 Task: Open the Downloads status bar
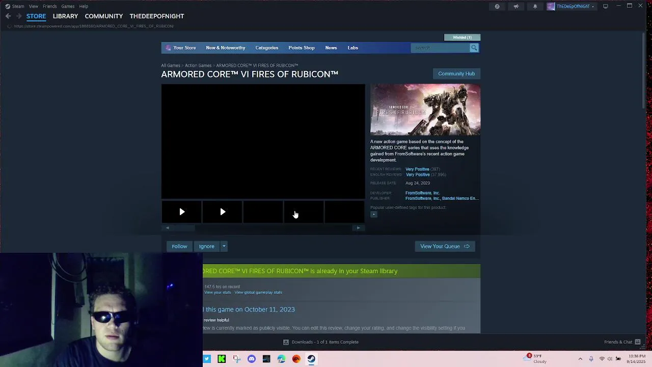click(321, 342)
